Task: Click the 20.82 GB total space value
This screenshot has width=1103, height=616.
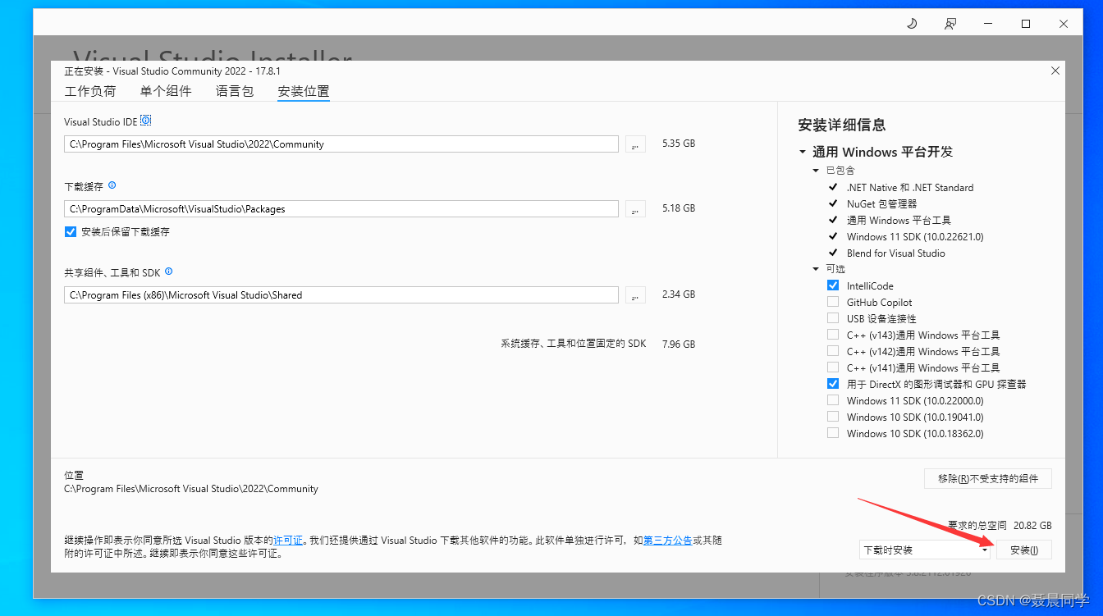Action: pyautogui.click(x=1032, y=525)
